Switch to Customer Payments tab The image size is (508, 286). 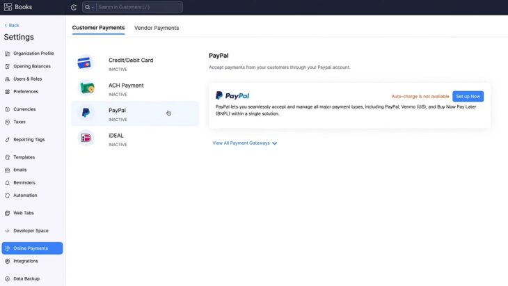[98, 28]
